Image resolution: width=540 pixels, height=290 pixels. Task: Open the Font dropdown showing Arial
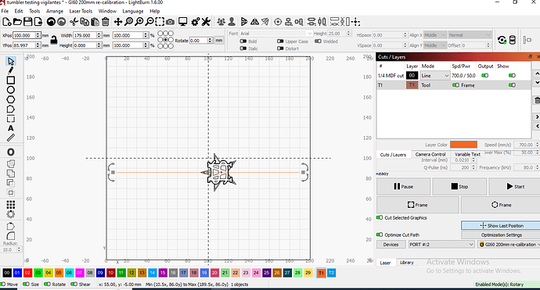[x=275, y=34]
